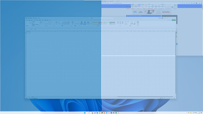Expand the Name Box dropdown arrow
The height and width of the screenshot is (114, 203).
[30, 29]
